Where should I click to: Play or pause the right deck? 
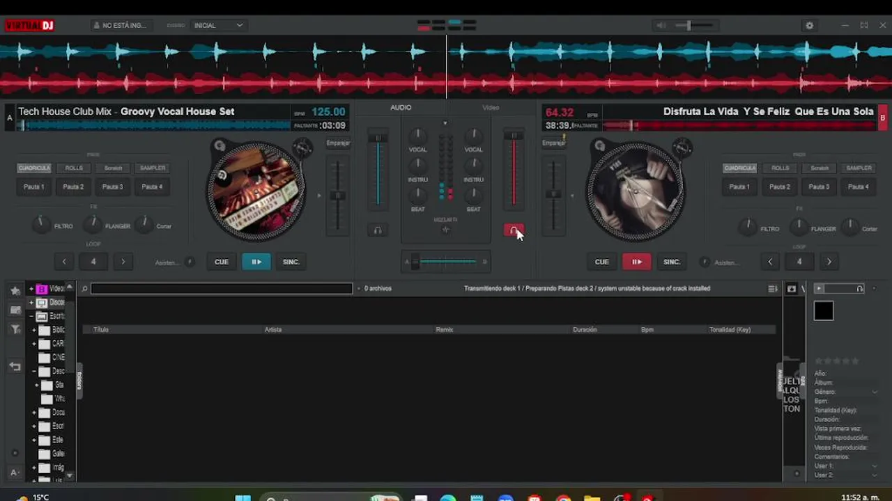pos(636,262)
